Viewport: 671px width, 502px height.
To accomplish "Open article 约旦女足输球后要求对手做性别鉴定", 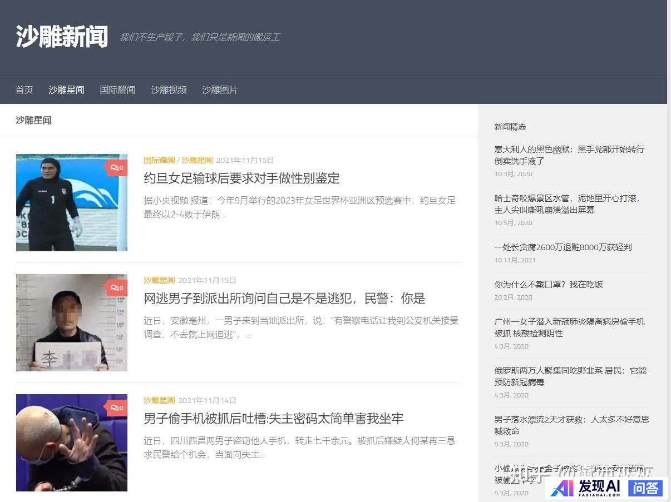I will (x=241, y=178).
